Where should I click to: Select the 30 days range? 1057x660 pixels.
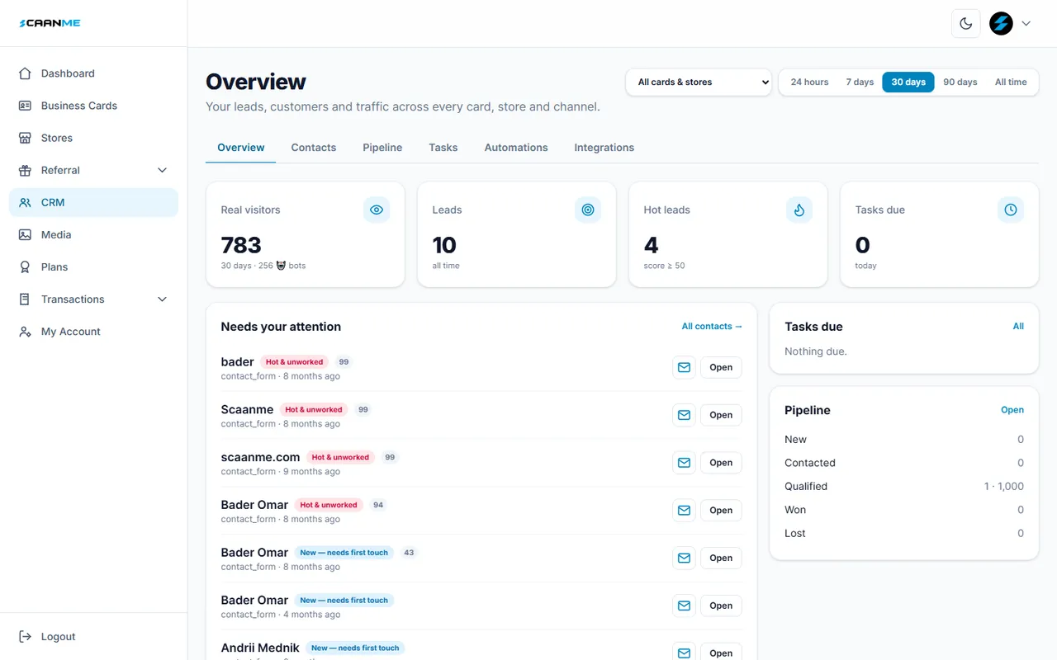pos(908,82)
